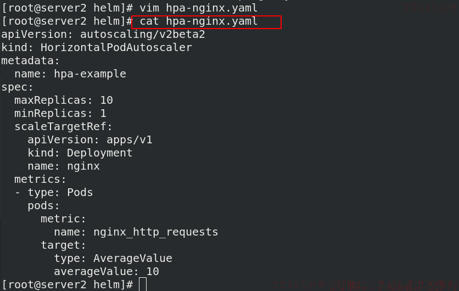Click the target key line

pos(63,245)
